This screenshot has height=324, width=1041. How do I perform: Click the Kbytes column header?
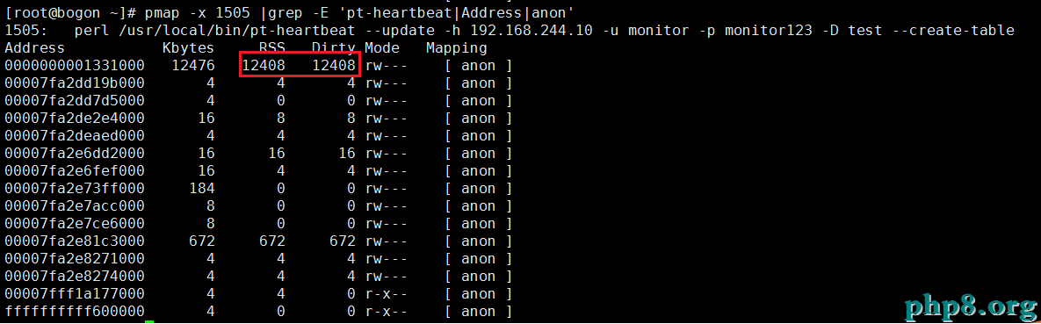[189, 47]
